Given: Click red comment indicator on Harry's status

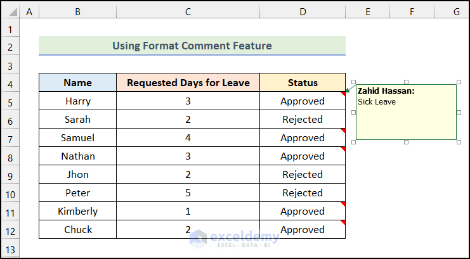Looking at the screenshot, I should click(x=343, y=94).
